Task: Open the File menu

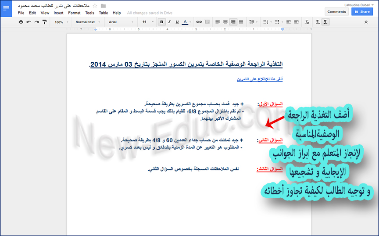Action: click(x=21, y=13)
